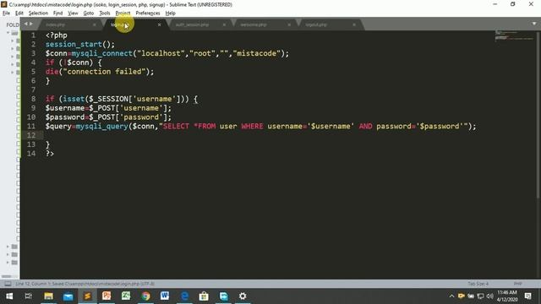Close the welcome.php tab
This screenshot has width=541, height=304.
point(289,24)
